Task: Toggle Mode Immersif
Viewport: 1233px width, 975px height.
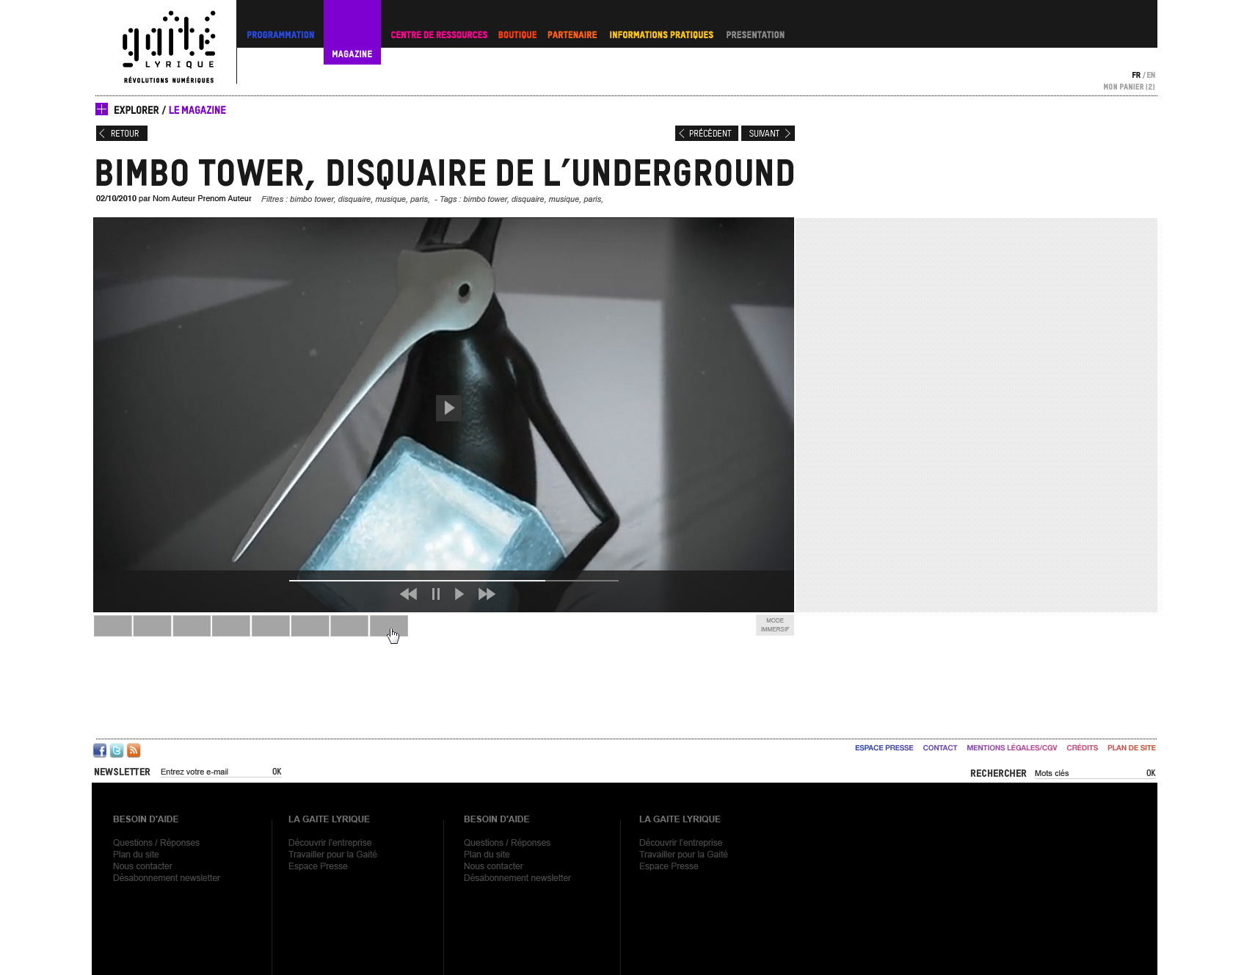Action: [775, 625]
